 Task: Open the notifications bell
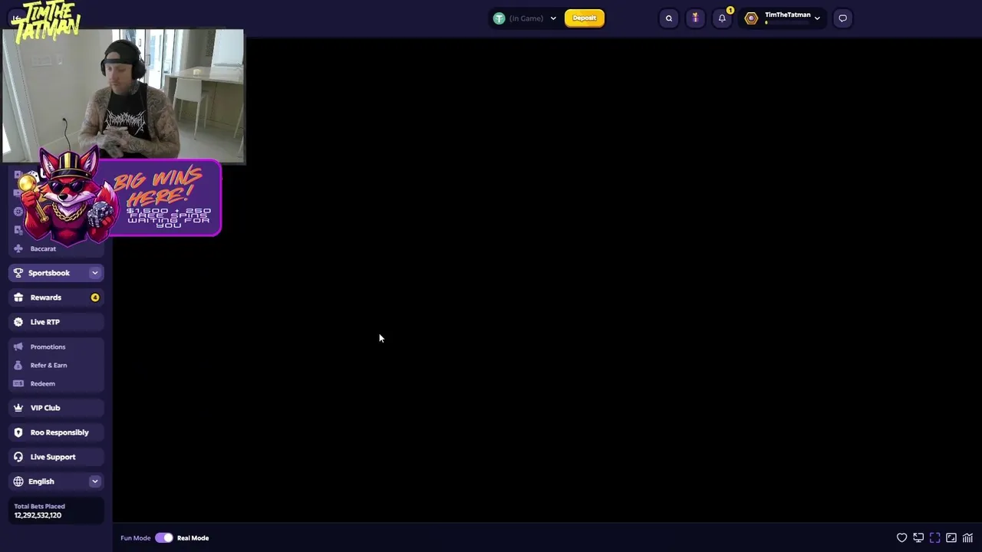point(722,18)
